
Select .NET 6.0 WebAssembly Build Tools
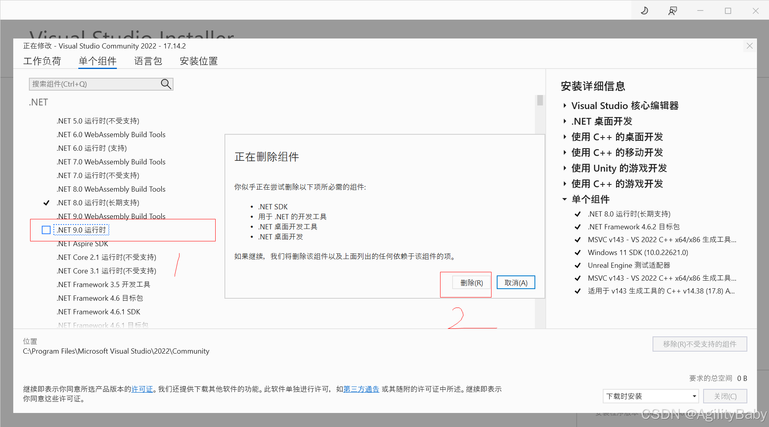pos(111,135)
